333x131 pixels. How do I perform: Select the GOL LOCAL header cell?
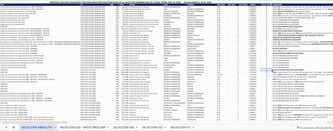click(x=233, y=5)
